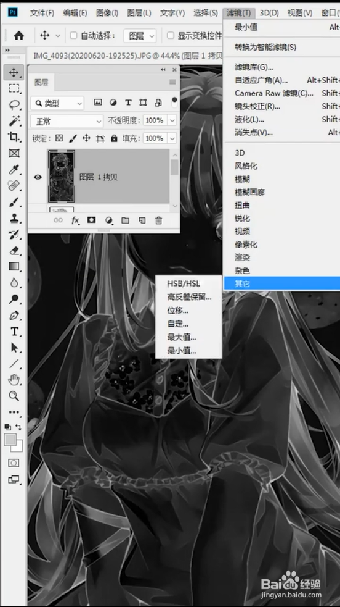Select the Eyedropper tool
This screenshot has width=340, height=607.
[x=14, y=169]
